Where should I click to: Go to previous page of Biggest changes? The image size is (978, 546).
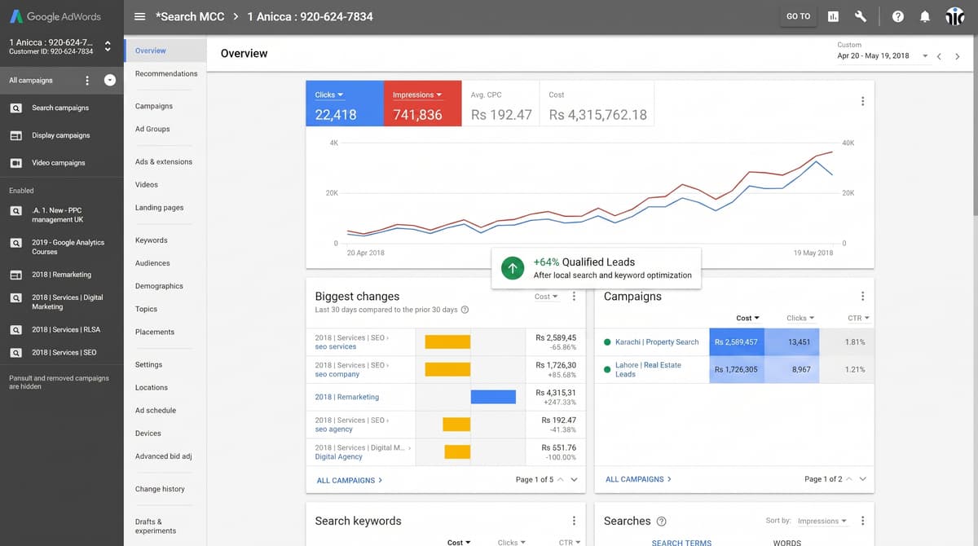coord(560,479)
